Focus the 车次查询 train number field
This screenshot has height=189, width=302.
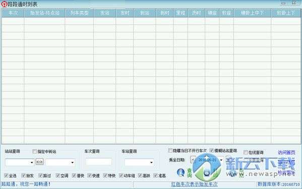point(99,162)
